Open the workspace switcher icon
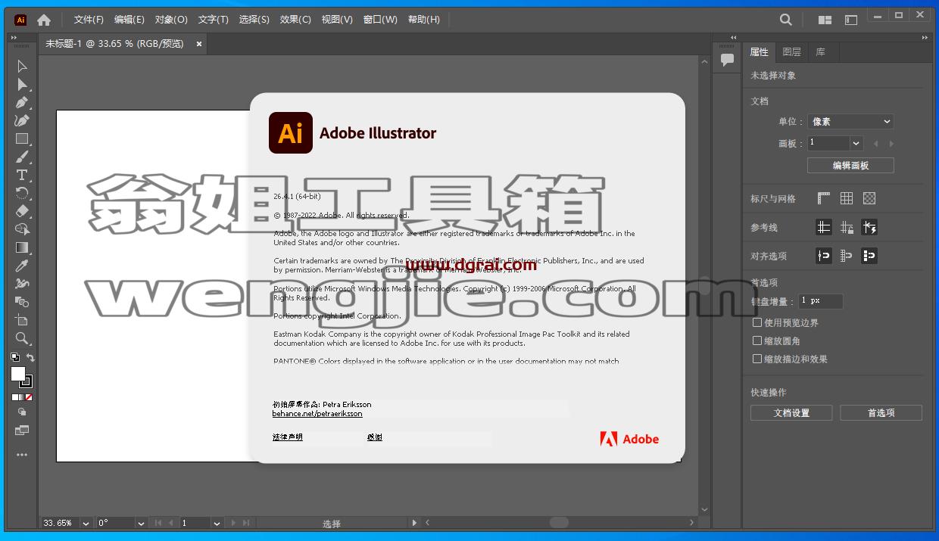Screen dimensions: 939x541 click(x=851, y=20)
